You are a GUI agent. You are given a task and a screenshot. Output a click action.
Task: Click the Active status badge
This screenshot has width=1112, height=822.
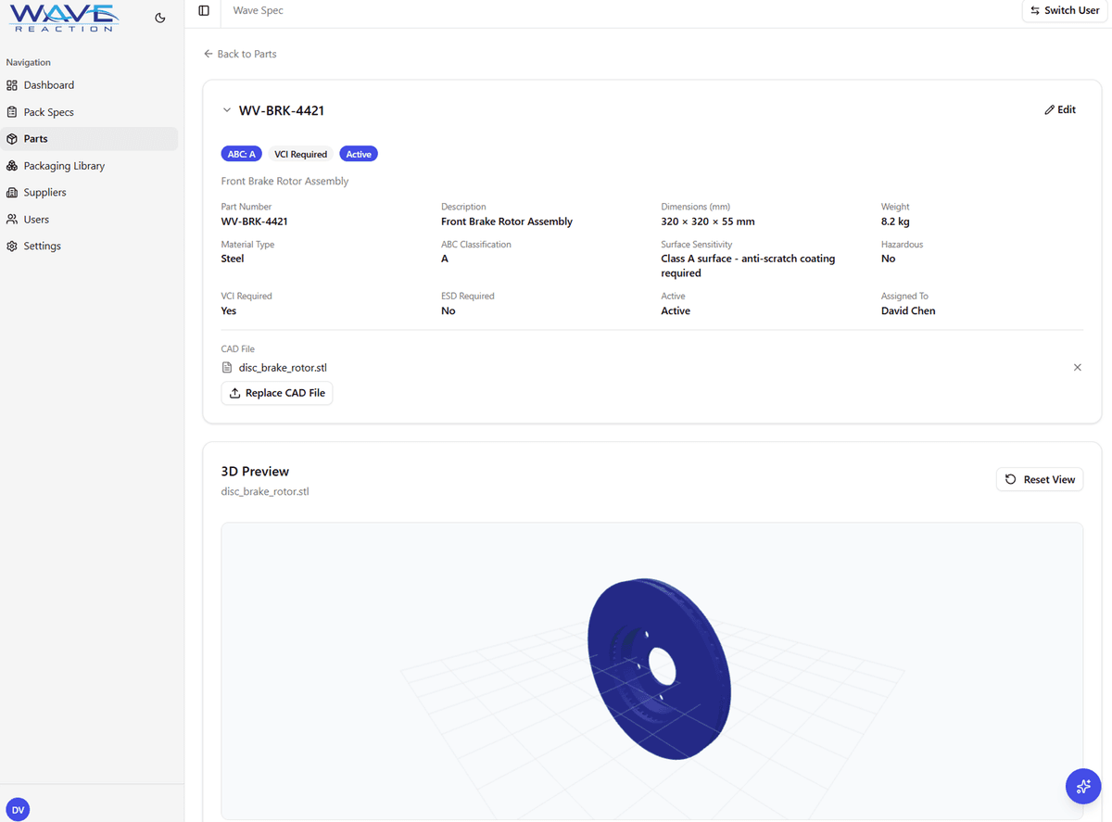[x=359, y=153]
